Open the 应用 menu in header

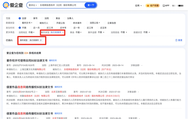coord(138,5)
